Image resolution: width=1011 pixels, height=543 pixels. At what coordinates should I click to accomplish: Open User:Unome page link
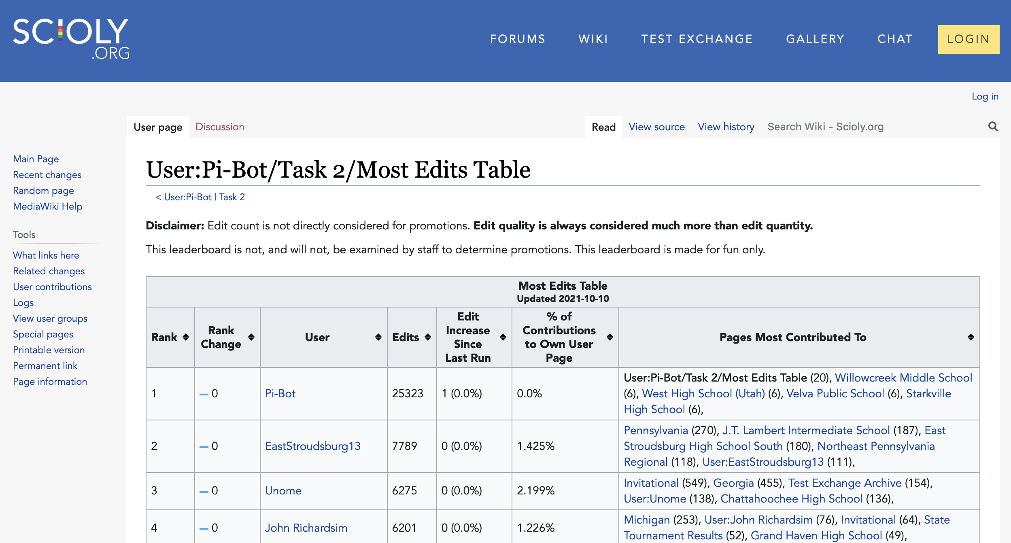coord(655,499)
